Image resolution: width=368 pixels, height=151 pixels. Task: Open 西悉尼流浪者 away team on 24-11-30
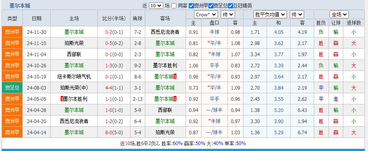165,32
